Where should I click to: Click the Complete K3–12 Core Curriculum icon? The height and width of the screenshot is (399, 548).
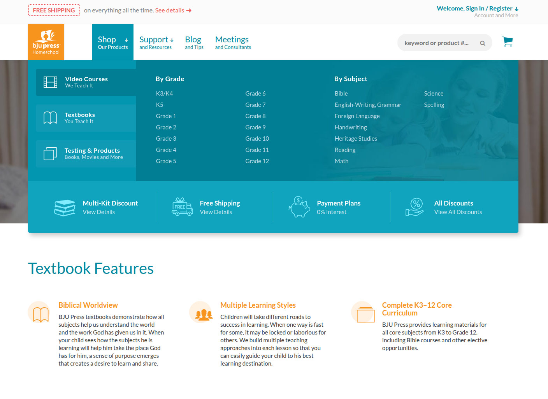coord(365,314)
